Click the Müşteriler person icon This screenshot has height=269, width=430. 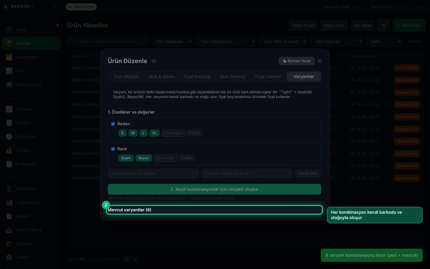pyautogui.click(x=9, y=189)
